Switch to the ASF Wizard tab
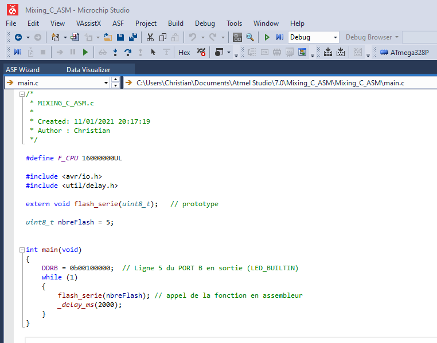The height and width of the screenshot is (343, 437). 22,69
